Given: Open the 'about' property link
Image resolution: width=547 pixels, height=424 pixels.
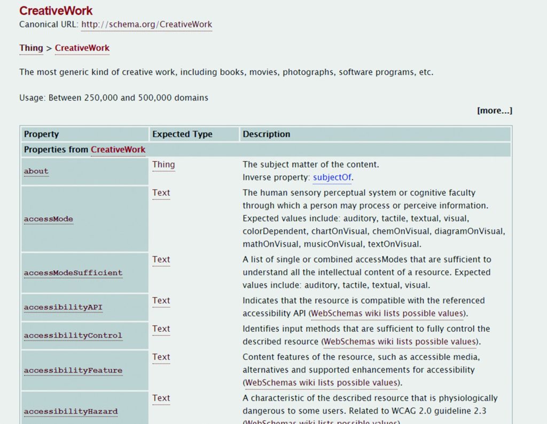Looking at the screenshot, I should pos(36,171).
